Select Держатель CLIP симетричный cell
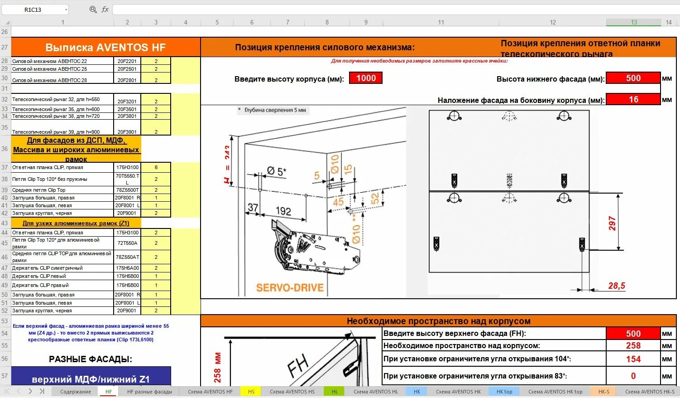The image size is (680, 398). 62,268
